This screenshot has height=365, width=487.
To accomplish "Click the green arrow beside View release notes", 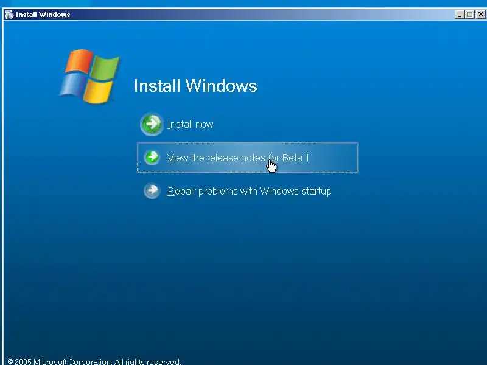I will coord(152,158).
